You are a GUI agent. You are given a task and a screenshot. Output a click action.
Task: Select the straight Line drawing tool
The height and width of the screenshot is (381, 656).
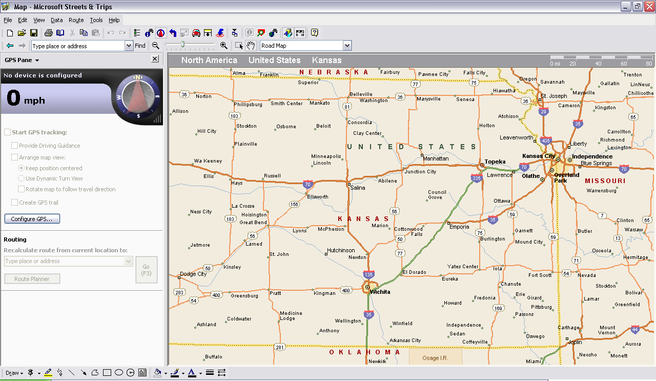72,373
